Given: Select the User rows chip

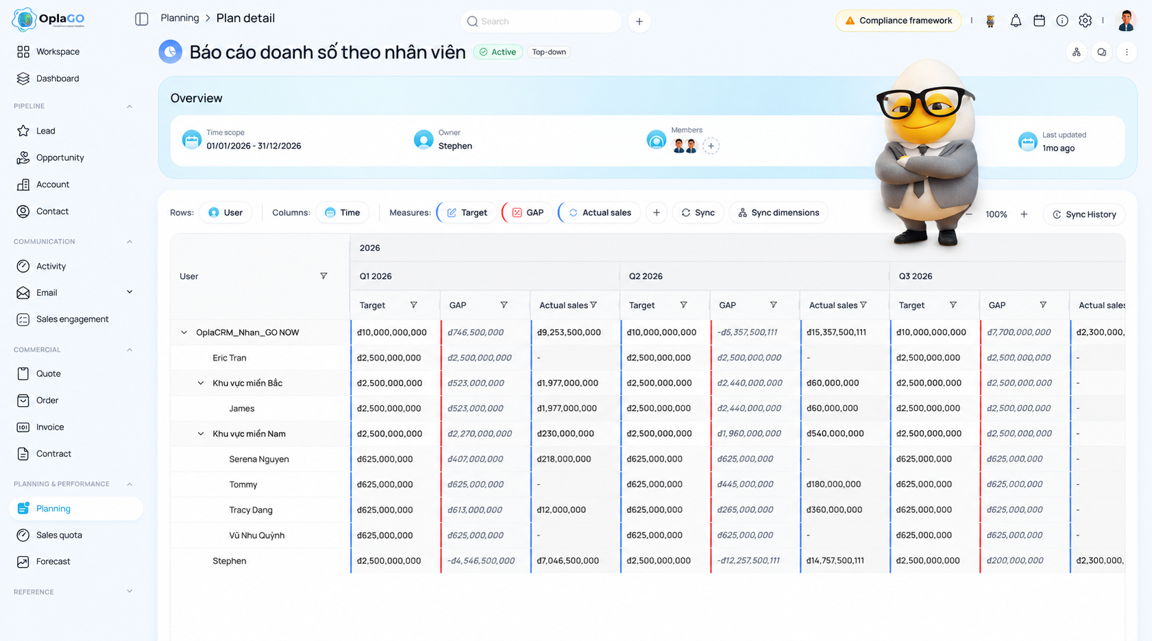Looking at the screenshot, I should pos(225,213).
